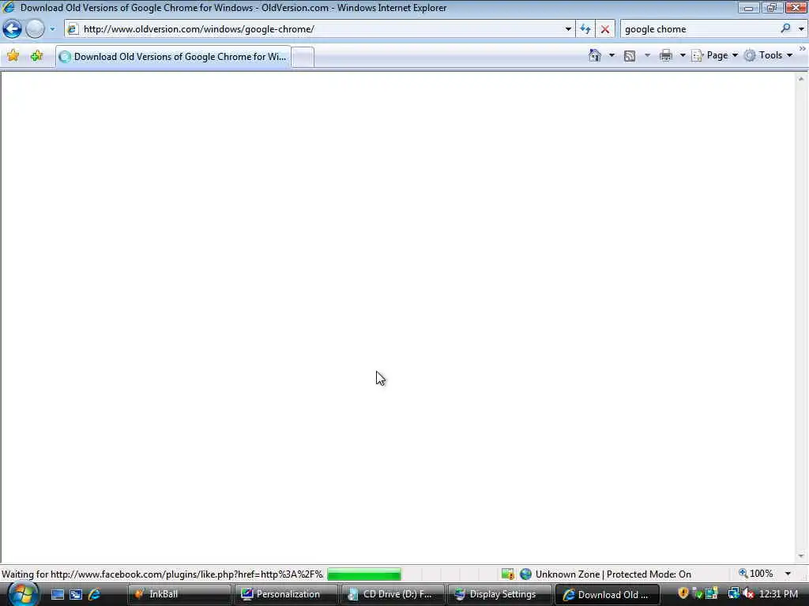
Task: Click Show Desktop quick launch icon
Action: (57, 594)
